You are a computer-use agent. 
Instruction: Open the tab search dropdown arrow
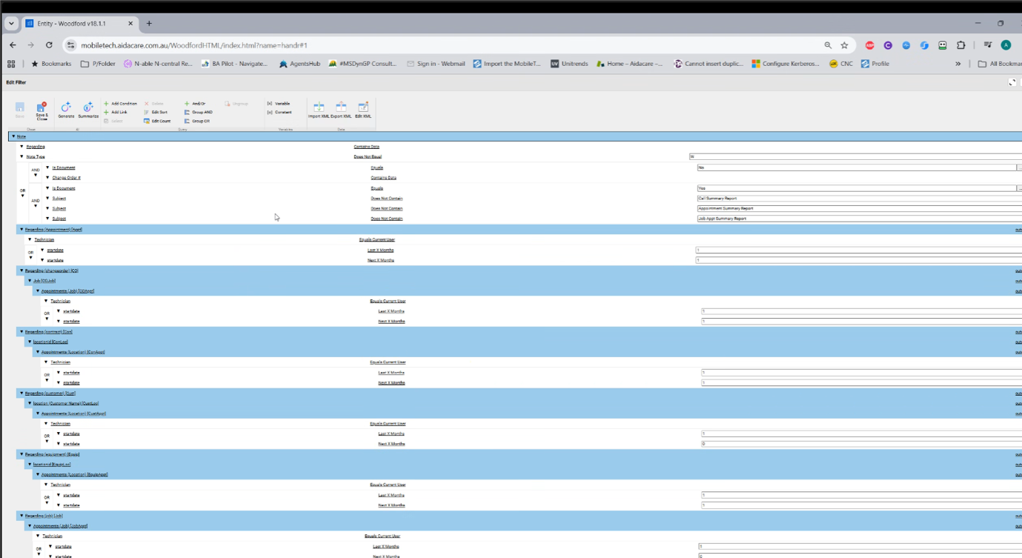pyautogui.click(x=11, y=24)
